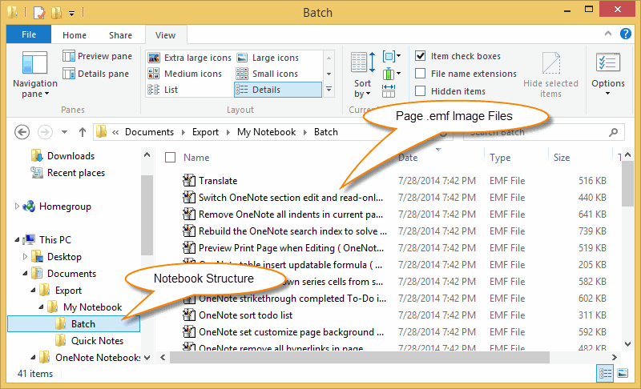Viewport: 641px width, 389px height.
Task: Open recent locations dropdown arrow
Action: click(64, 132)
